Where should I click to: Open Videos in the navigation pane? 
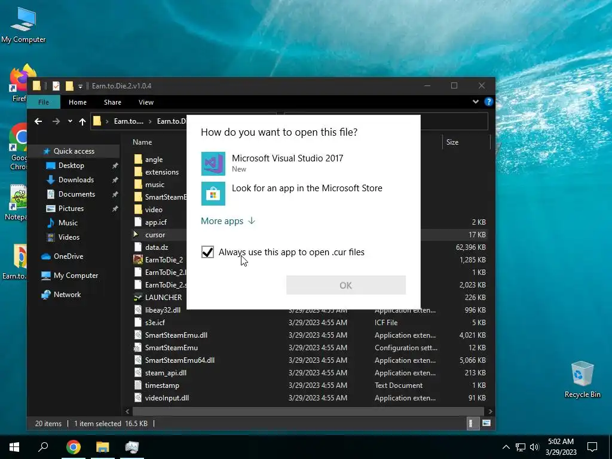coord(69,237)
